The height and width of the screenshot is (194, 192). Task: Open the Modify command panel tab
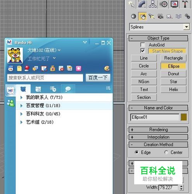(x=142, y=4)
